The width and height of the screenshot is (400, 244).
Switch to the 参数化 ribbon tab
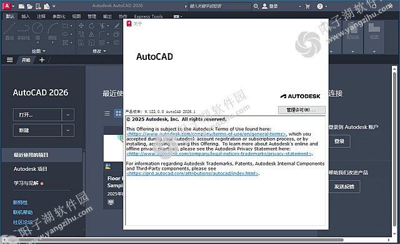[59, 17]
